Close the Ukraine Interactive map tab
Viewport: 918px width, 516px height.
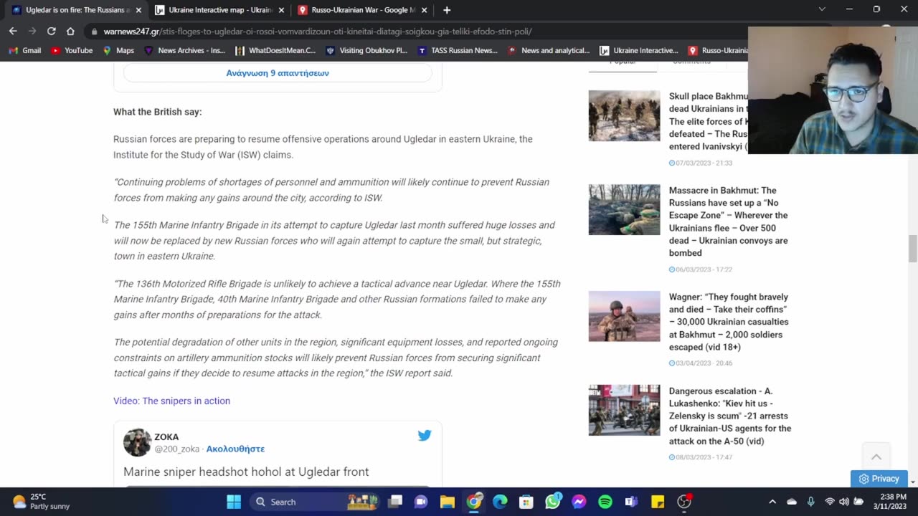coord(281,10)
